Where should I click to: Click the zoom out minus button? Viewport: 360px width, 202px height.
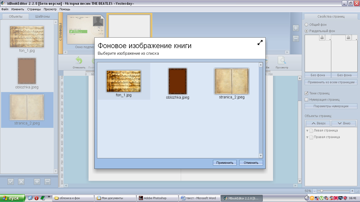pyautogui.click(x=314, y=191)
